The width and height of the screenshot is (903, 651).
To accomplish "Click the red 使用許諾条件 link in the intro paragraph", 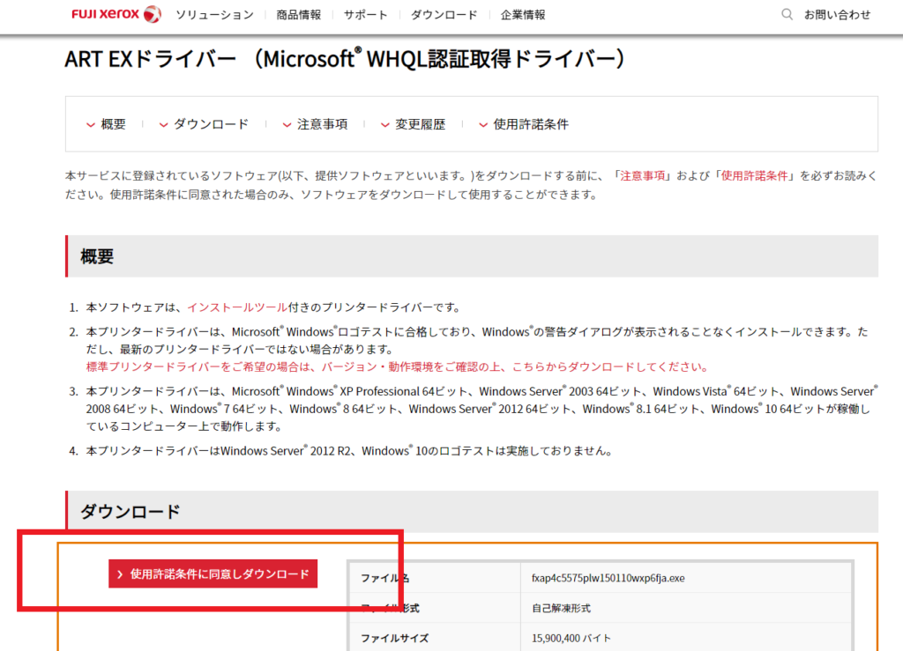I will pyautogui.click(x=754, y=176).
